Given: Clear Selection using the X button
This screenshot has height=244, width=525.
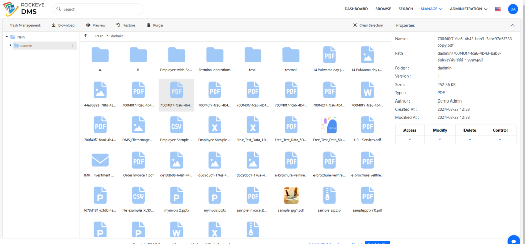Looking at the screenshot, I should [368, 25].
